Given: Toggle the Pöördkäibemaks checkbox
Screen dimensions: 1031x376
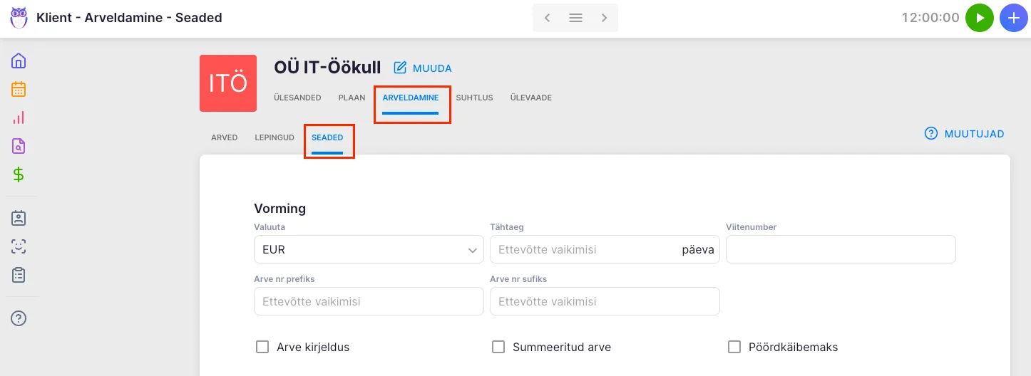Looking at the screenshot, I should (734, 348).
